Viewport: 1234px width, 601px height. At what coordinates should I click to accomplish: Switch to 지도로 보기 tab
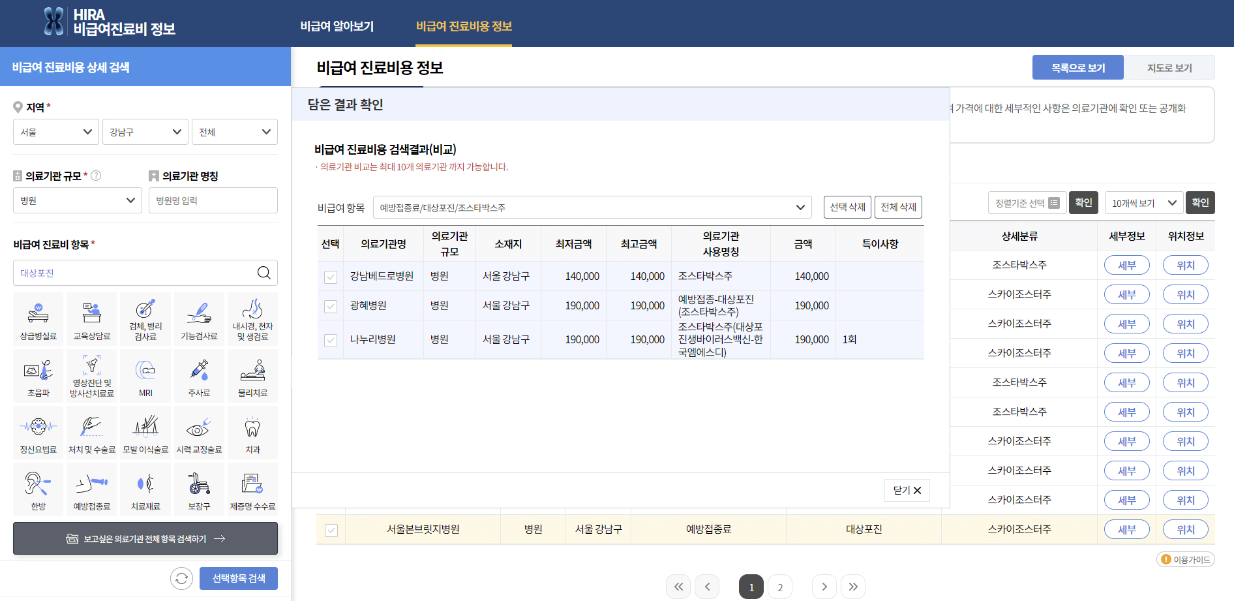(1169, 67)
